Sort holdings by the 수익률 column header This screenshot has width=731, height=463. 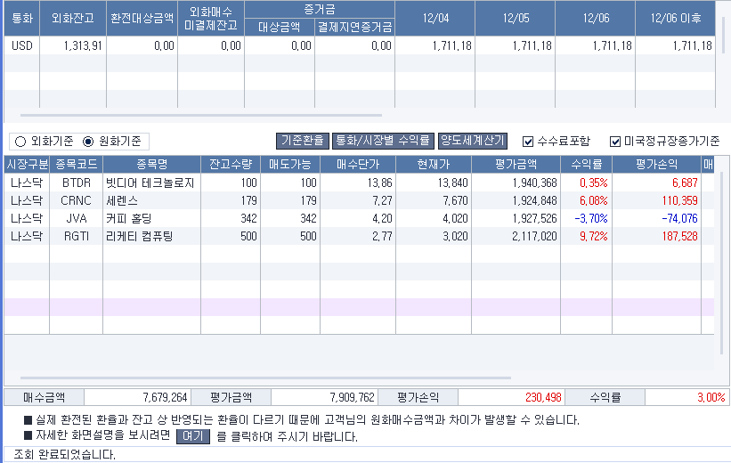point(586,165)
